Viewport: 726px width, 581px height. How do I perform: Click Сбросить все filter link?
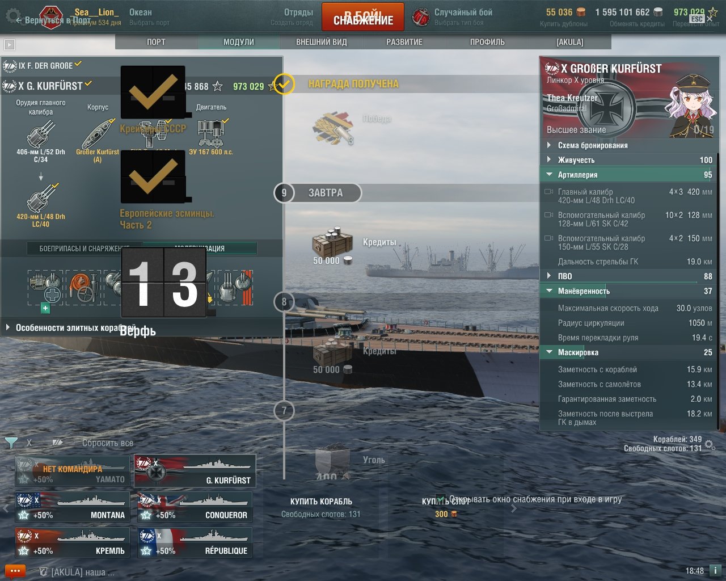(108, 443)
